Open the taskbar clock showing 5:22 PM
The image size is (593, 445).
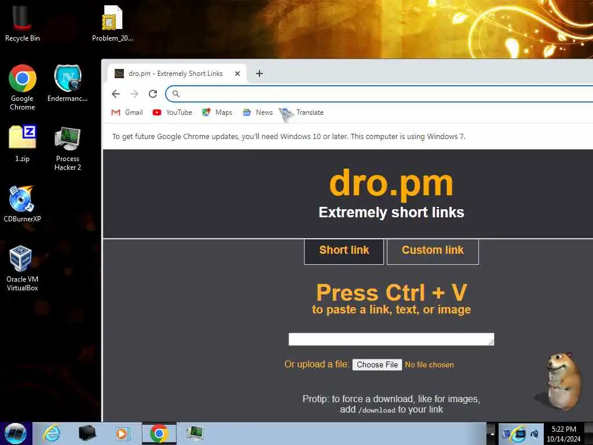point(563,434)
